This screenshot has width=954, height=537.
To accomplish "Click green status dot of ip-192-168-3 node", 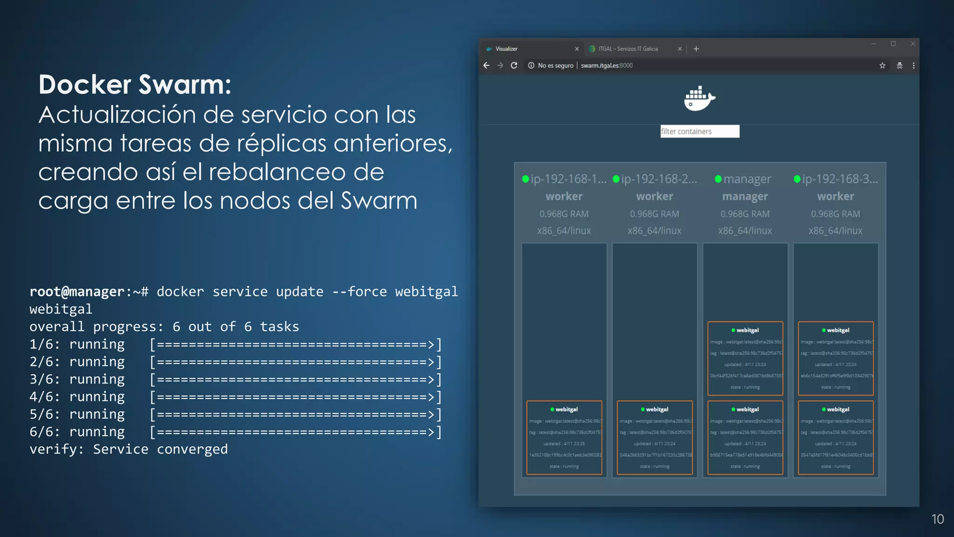I will point(797,179).
